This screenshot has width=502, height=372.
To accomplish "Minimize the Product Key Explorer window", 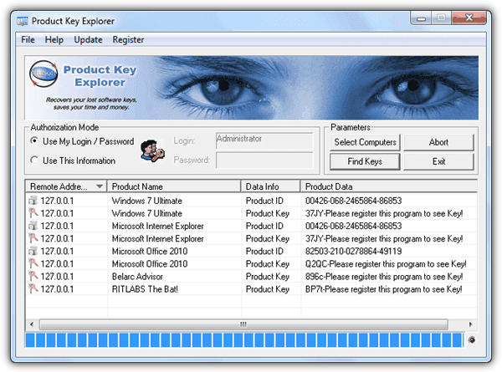I will coord(421,18).
